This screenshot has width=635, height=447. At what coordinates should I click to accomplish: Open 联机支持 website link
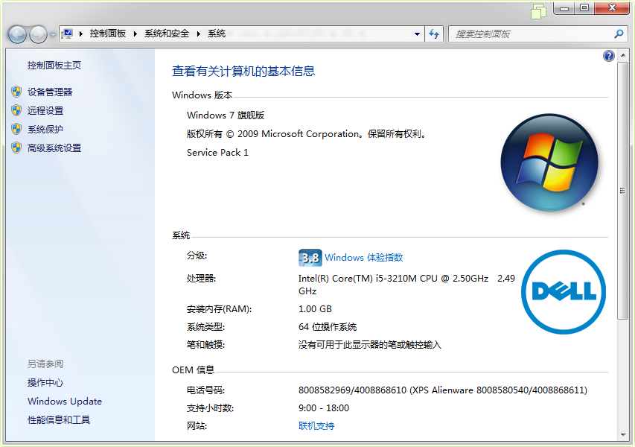(316, 426)
